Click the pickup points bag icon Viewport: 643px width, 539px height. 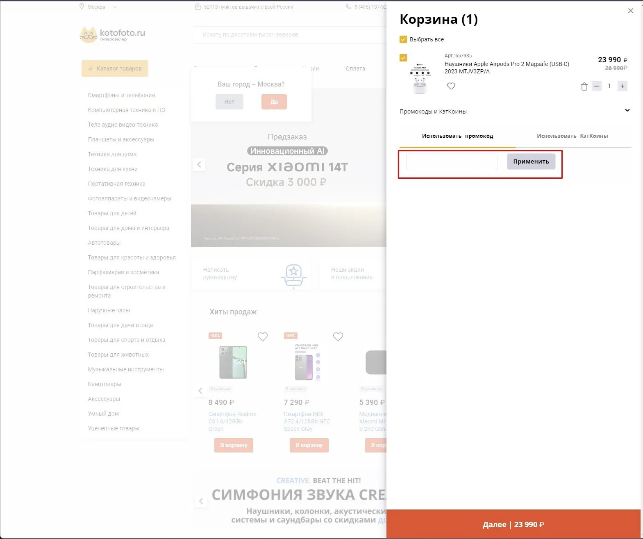[x=198, y=7]
